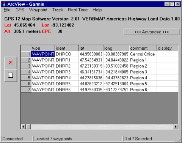Open the Waypoint menu

[38, 10]
